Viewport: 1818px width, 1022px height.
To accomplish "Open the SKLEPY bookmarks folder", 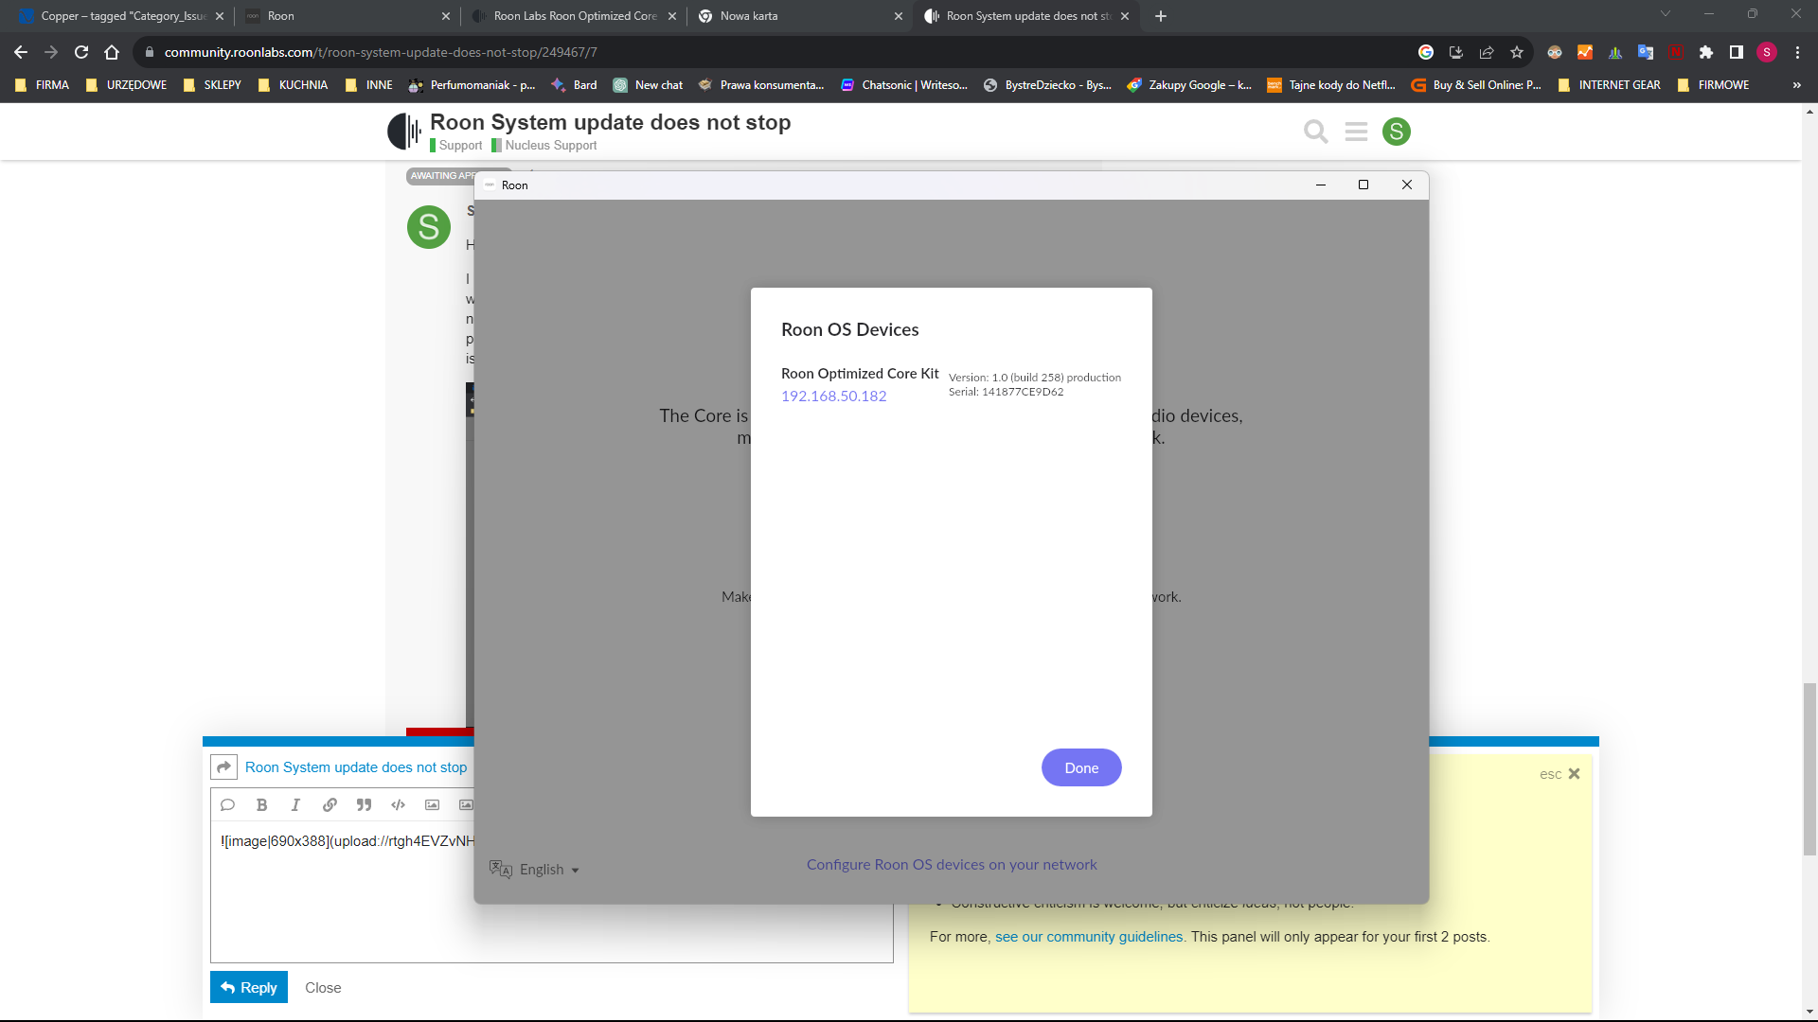I will (x=212, y=85).
